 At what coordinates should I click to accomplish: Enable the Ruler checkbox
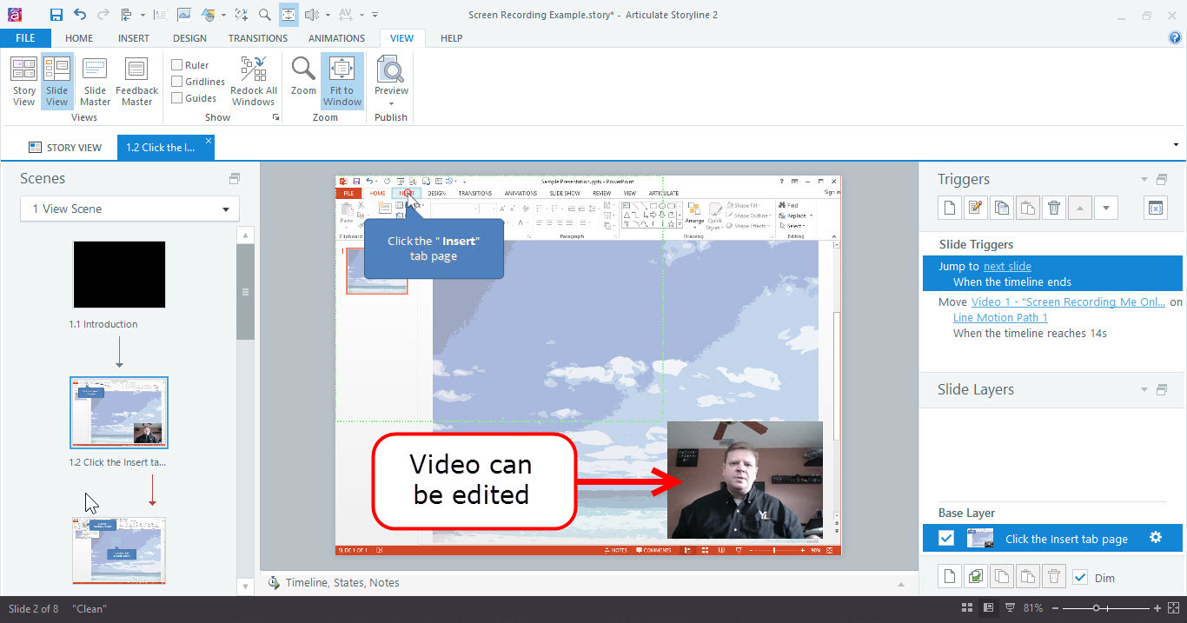click(177, 65)
